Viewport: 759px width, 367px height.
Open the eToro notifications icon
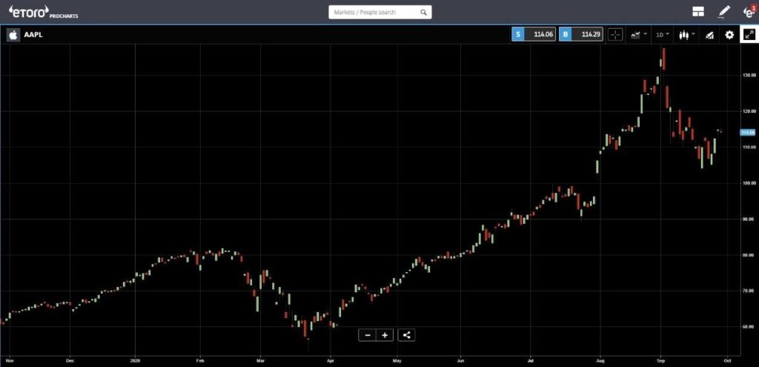[749, 11]
